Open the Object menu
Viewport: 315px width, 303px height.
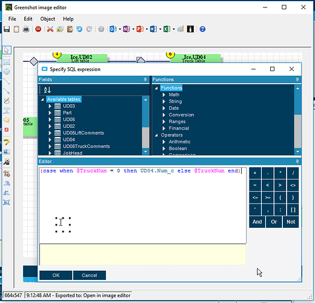tap(47, 19)
